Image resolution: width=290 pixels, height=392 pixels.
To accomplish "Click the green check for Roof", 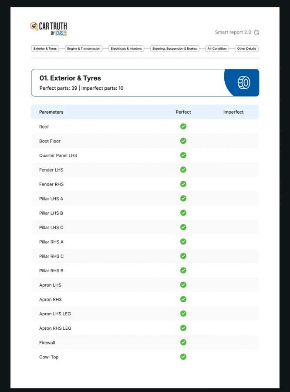I will (x=183, y=126).
